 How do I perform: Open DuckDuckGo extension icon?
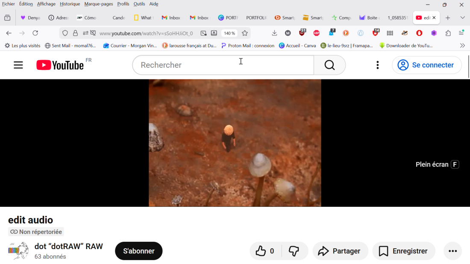point(346,33)
